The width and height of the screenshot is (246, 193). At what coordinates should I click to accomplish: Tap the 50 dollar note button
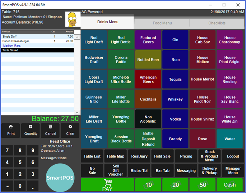[203, 185]
